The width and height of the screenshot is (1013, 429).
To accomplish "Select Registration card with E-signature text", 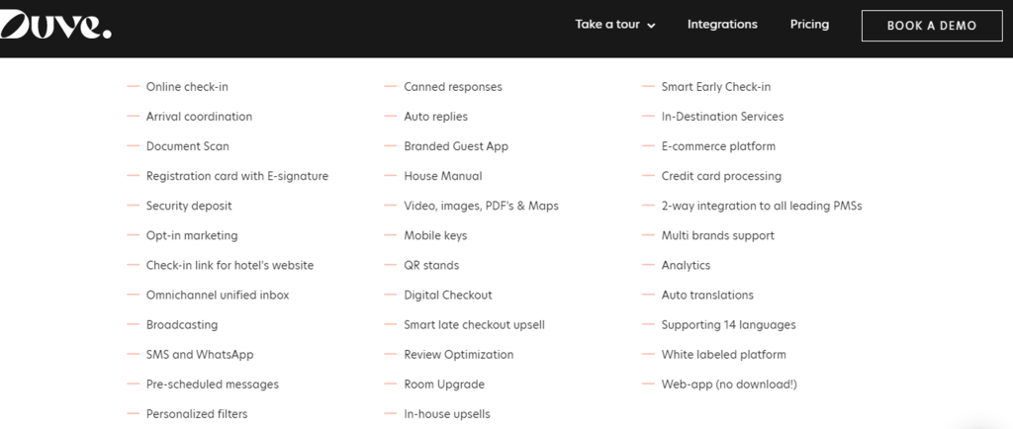I will tap(236, 176).
